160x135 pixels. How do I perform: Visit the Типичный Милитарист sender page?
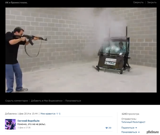coord(133,122)
